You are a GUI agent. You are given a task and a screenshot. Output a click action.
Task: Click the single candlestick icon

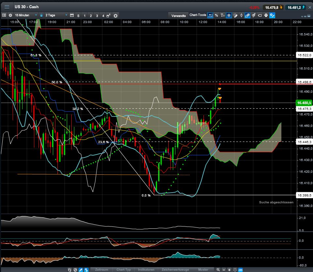tap(241, 15)
